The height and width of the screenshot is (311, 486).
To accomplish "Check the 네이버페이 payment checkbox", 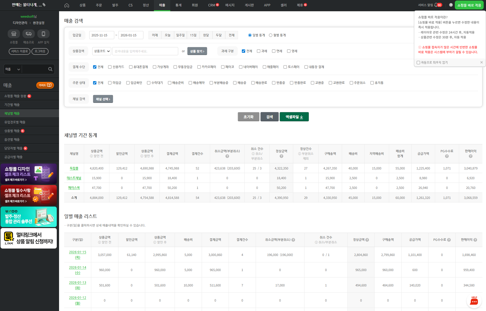I will pyautogui.click(x=241, y=67).
